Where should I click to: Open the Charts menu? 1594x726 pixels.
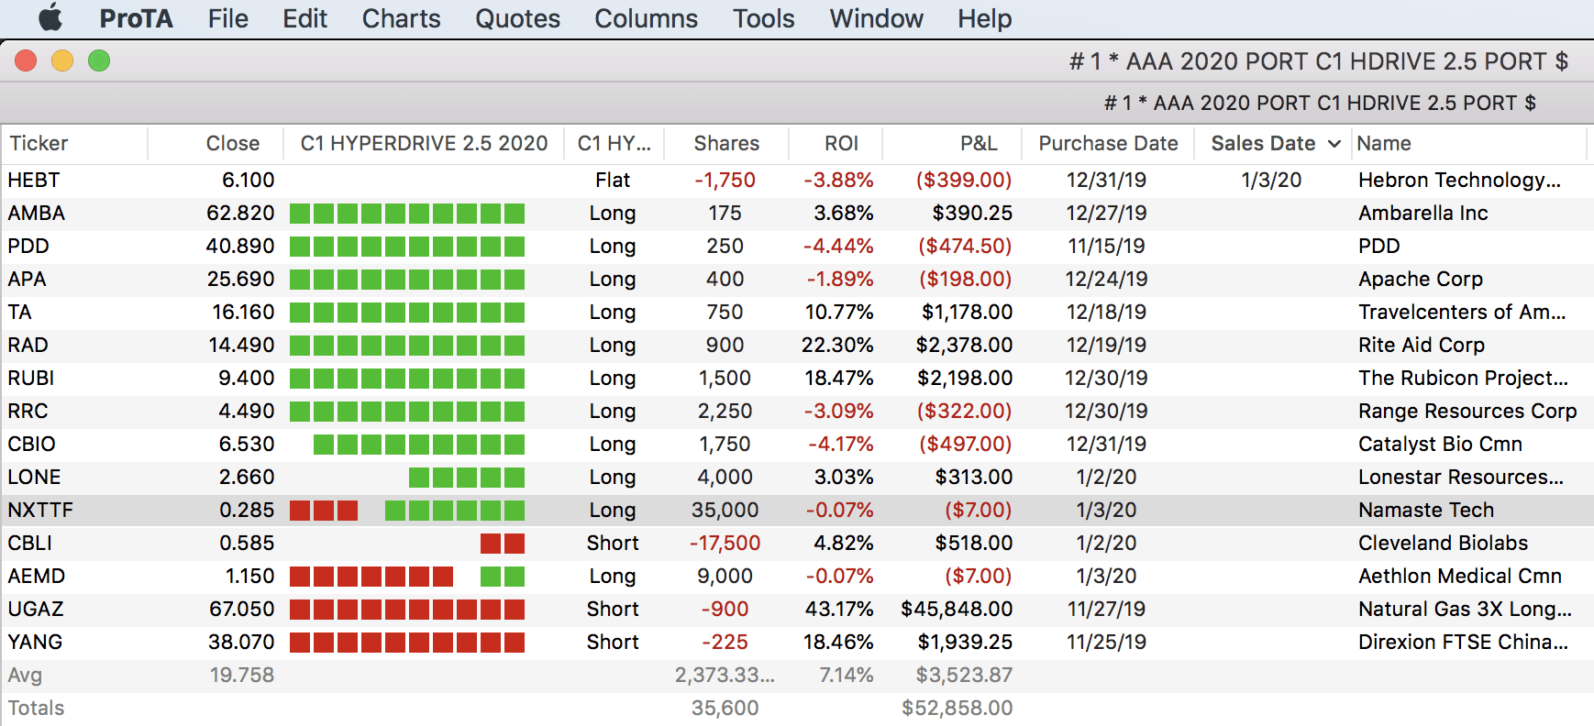[401, 18]
